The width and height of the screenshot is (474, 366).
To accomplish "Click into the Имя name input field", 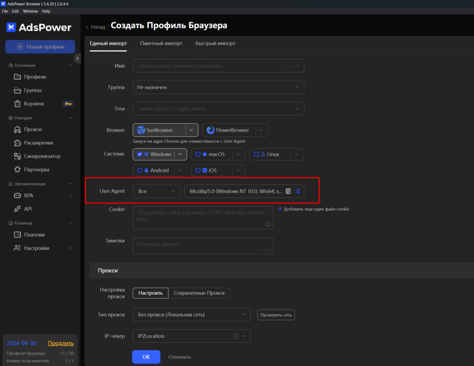I will tap(208, 66).
